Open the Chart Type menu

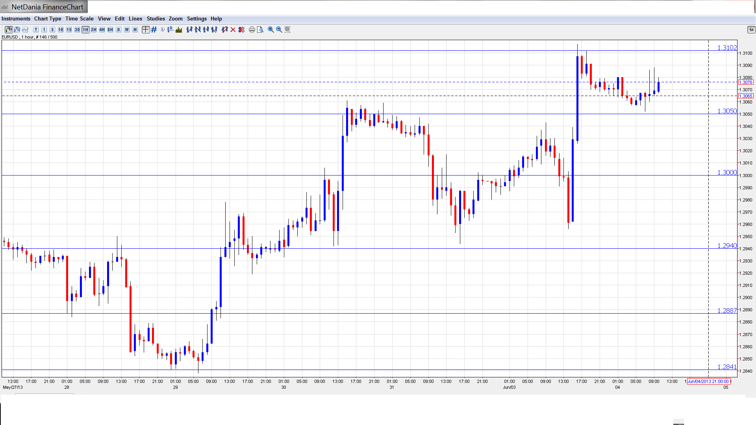48,18
